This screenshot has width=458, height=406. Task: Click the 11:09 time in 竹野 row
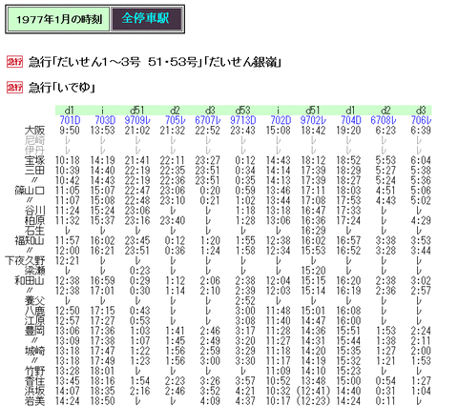tap(278, 371)
